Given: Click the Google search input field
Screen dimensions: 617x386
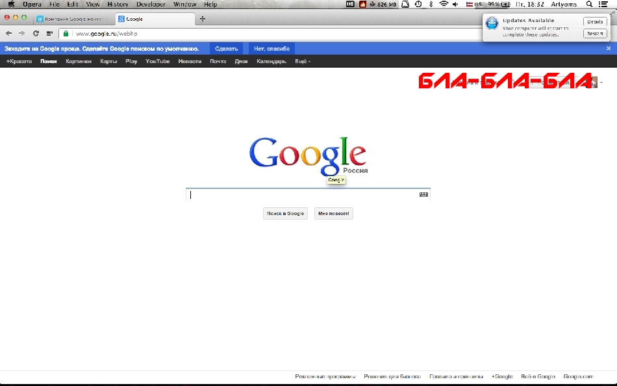Looking at the screenshot, I should 308,194.
